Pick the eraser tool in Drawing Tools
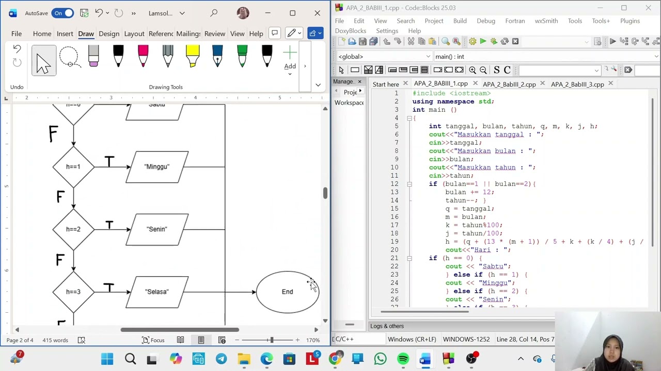Viewport: 661px width, 371px height. tap(93, 57)
